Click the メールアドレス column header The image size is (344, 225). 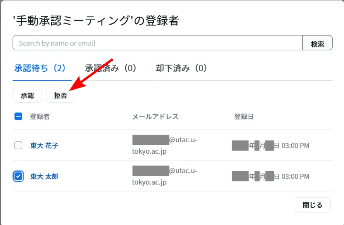(x=155, y=117)
